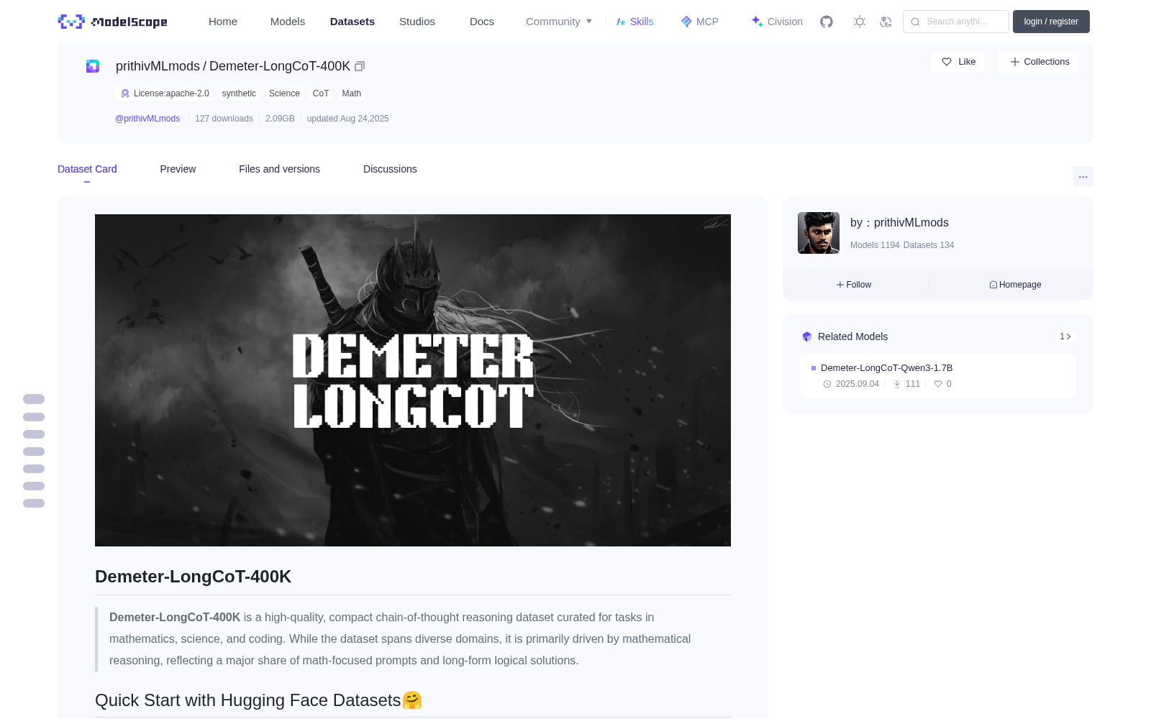Screen dimensions: 1151x719
Task: Click login / register button
Action: 1051,22
